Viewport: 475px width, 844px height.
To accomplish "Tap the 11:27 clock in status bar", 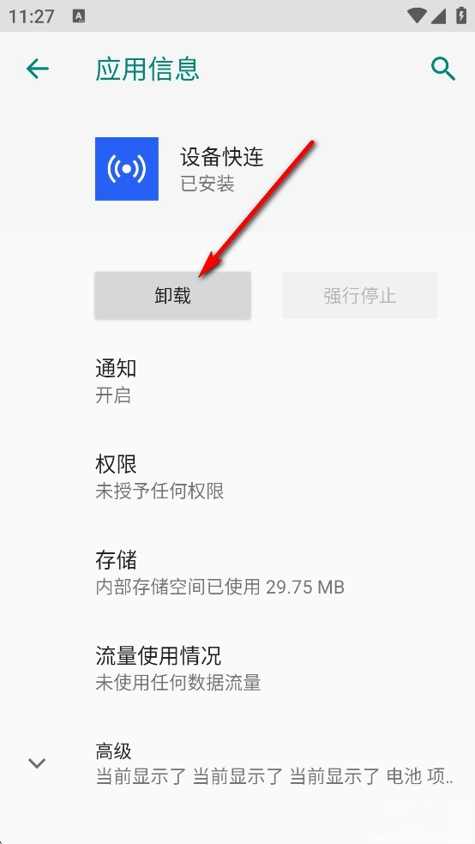I will [x=31, y=16].
